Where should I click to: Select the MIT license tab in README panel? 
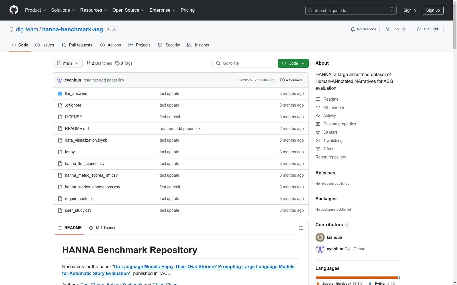pos(103,228)
